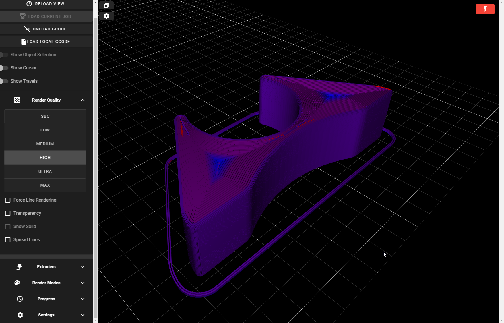Click the sidebar scroll up arrow

pos(95,2)
